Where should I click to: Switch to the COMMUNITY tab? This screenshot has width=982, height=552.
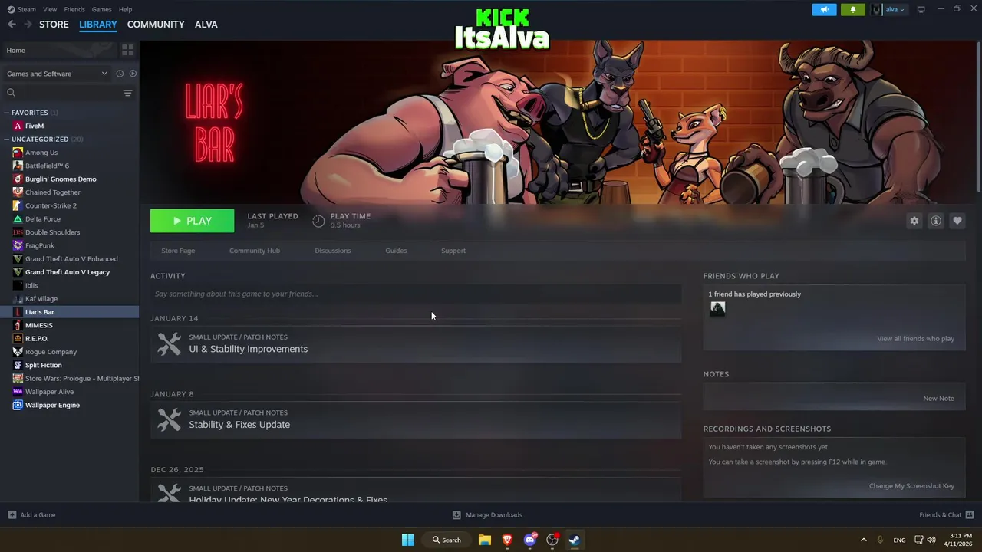pyautogui.click(x=156, y=25)
